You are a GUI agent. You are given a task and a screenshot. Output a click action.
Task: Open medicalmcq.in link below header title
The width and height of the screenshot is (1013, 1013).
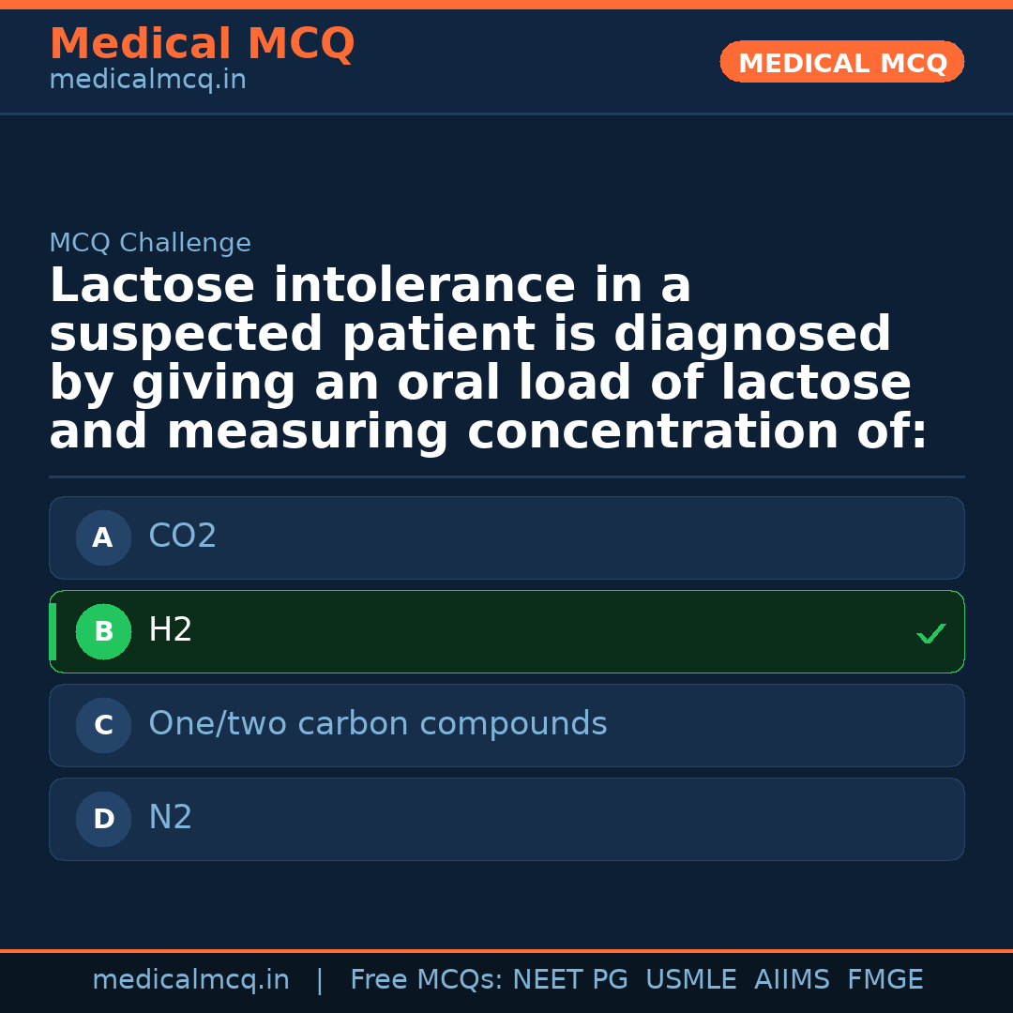147,81
